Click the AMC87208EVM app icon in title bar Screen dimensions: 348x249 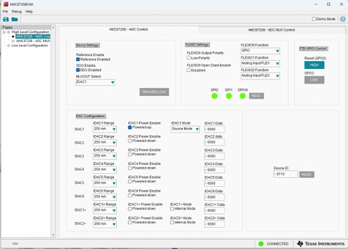click(x=6, y=4)
